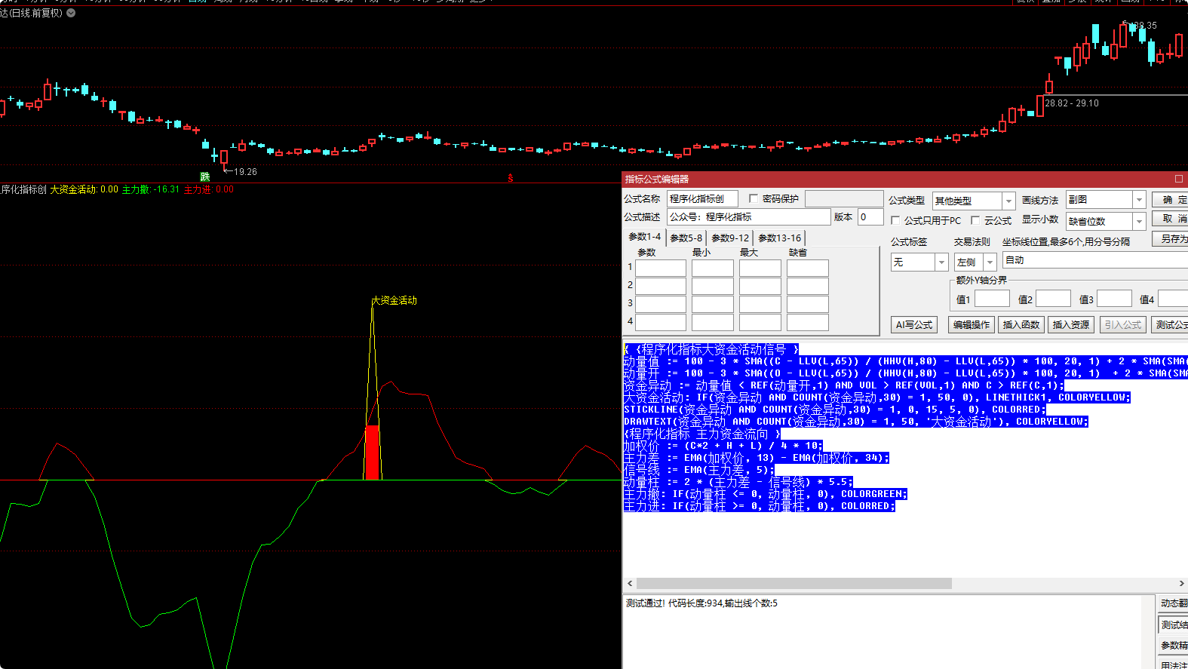Enable the 密码保护 checkbox
This screenshot has height=669, width=1188.
point(753,199)
